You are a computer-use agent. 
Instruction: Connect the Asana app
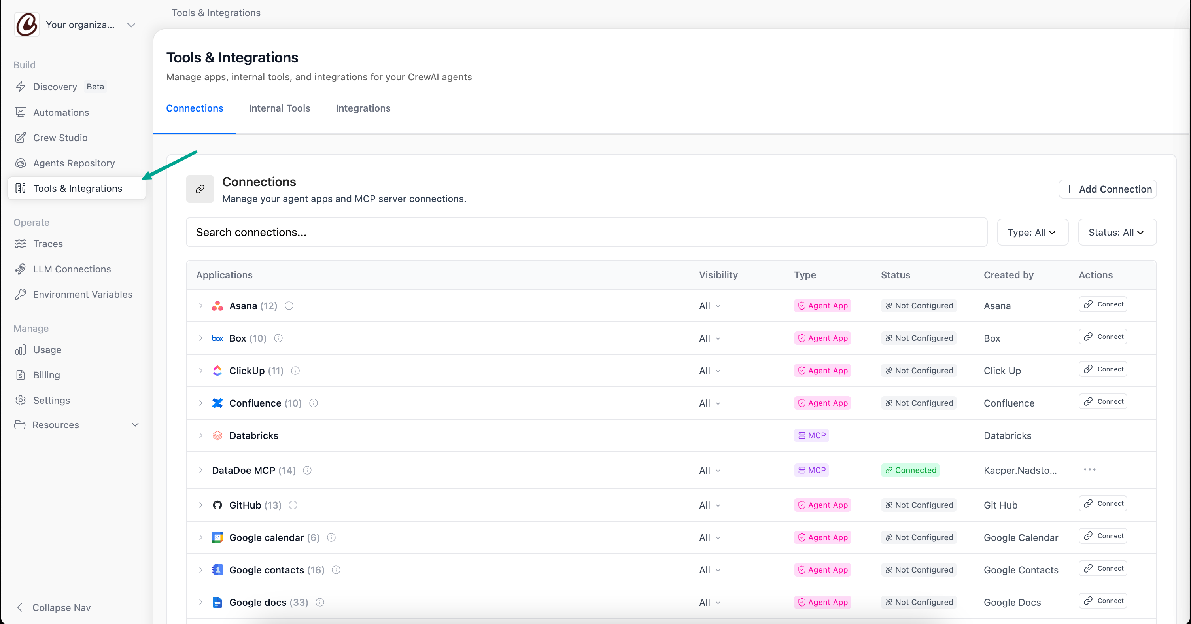point(1103,304)
